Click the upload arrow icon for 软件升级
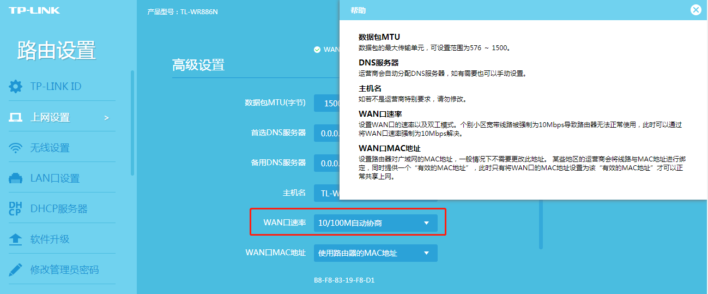This screenshot has height=294, width=708. 16,239
